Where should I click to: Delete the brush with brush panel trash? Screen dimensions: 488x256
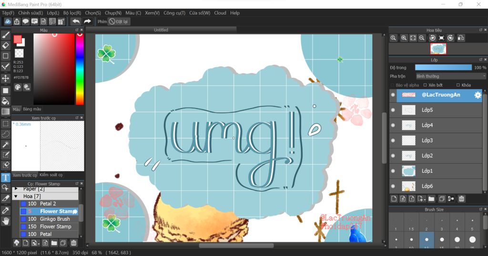[x=73, y=243]
